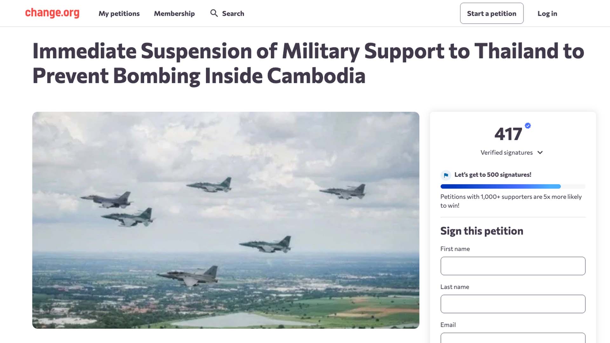The width and height of the screenshot is (610, 343).
Task: Click the change.org logo
Action: pyautogui.click(x=52, y=13)
